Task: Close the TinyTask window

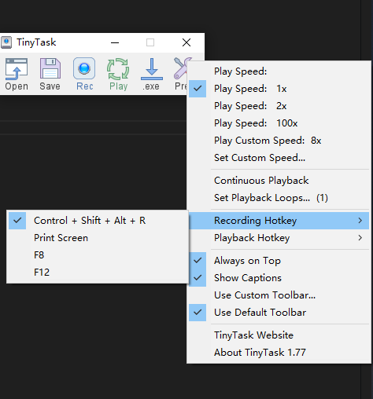Action: 186,42
